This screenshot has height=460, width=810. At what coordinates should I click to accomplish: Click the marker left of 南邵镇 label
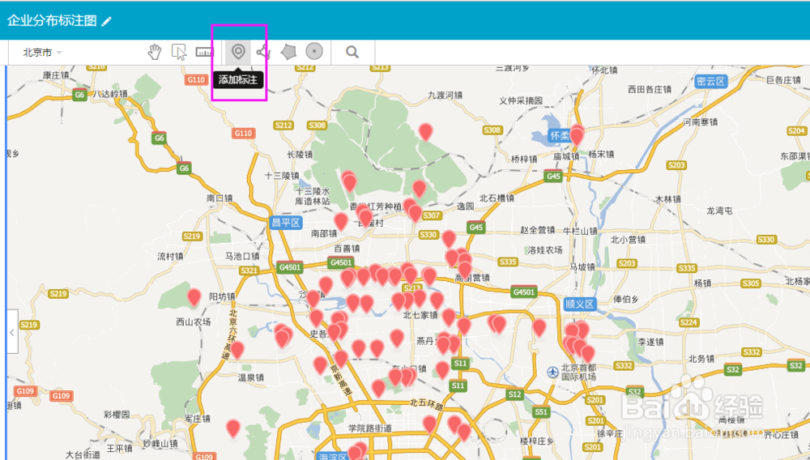click(x=341, y=221)
